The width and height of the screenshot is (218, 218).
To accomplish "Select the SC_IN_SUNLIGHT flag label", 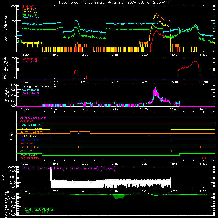I will (31, 129).
